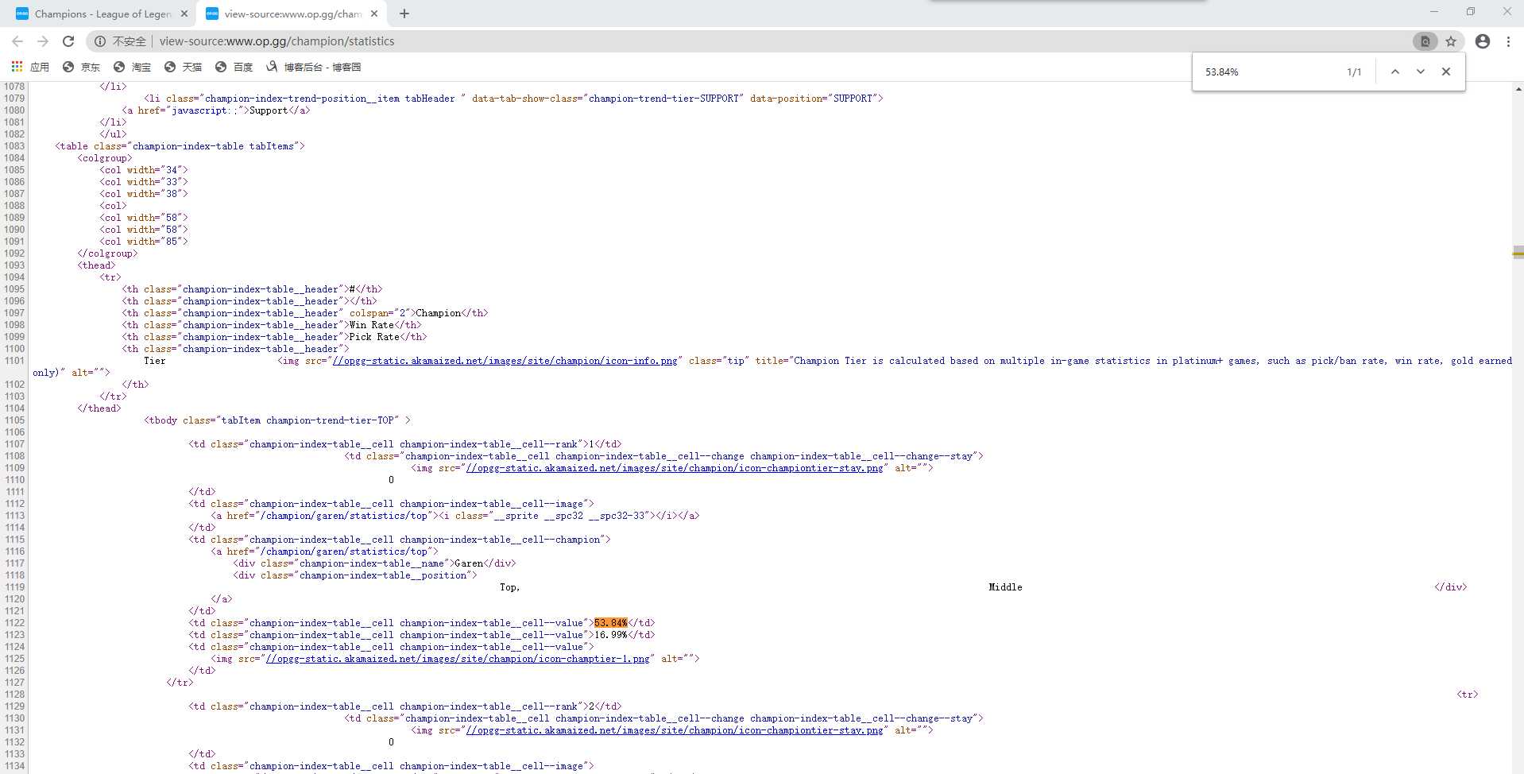The height and width of the screenshot is (774, 1524).
Task: Click the 16.99% value in source
Action: tap(611, 635)
